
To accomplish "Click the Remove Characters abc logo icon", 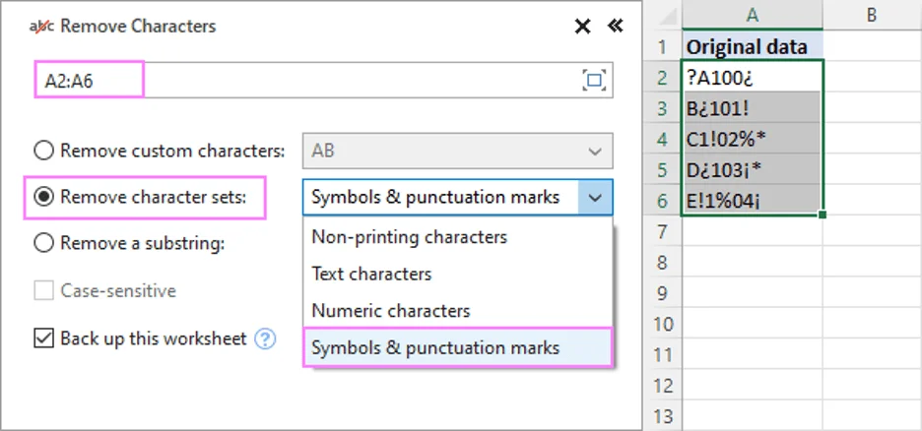I will 43,27.
